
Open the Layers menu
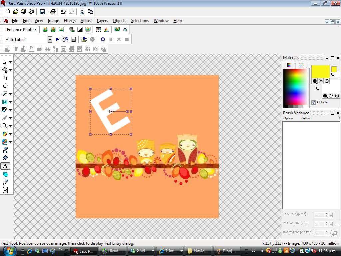pyautogui.click(x=102, y=21)
